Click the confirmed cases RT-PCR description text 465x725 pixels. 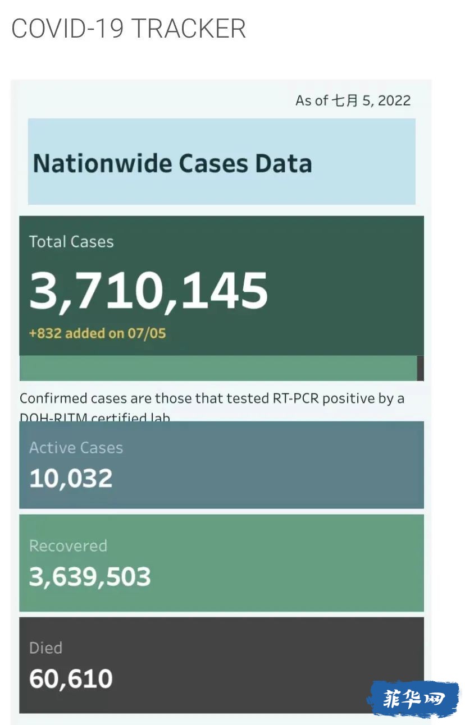[212, 407]
